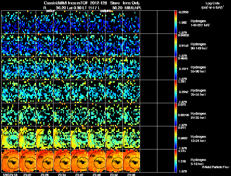Click the 90-149 keV image at 23:46
231x176 pixels.
(x=97, y=45)
